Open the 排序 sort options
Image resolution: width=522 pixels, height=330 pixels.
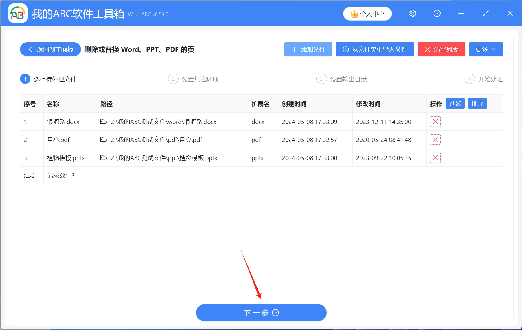point(477,103)
